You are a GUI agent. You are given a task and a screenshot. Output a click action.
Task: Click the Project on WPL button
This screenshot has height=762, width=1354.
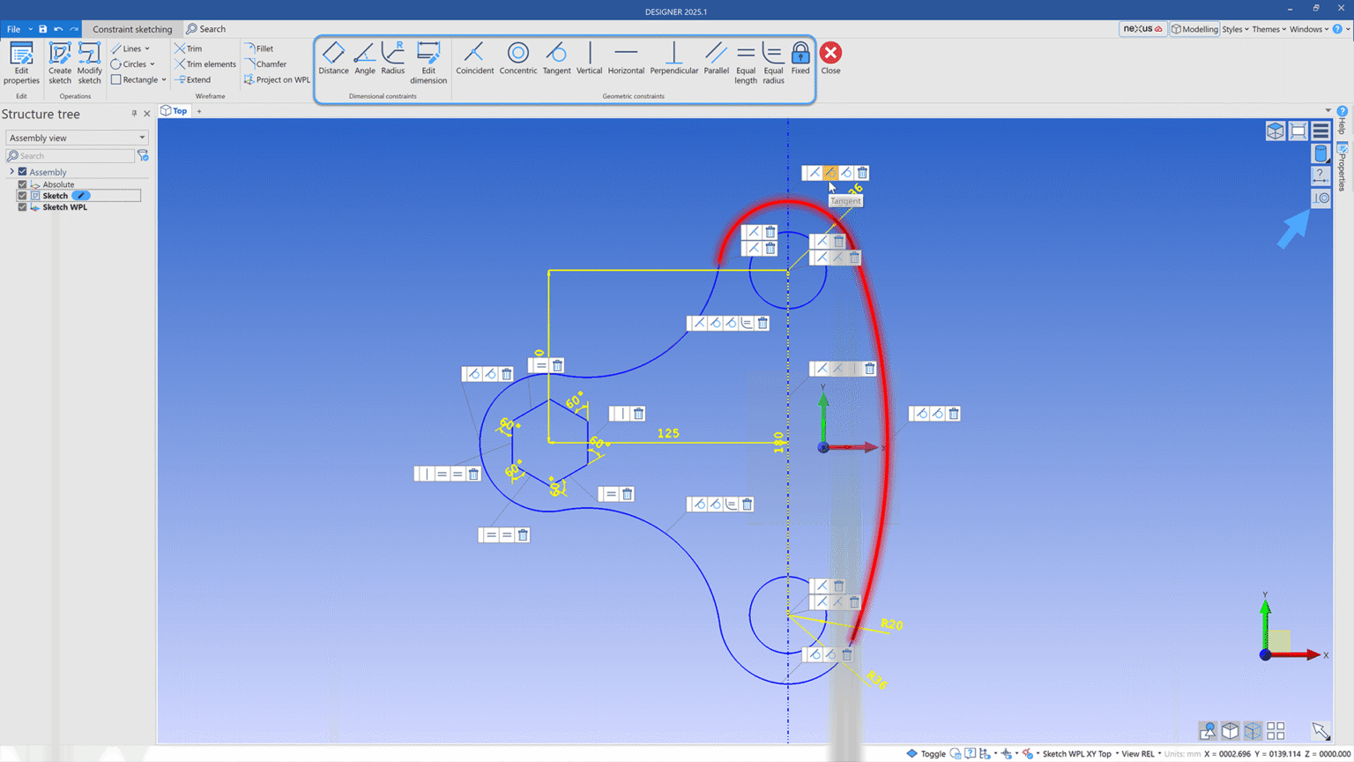coord(277,80)
